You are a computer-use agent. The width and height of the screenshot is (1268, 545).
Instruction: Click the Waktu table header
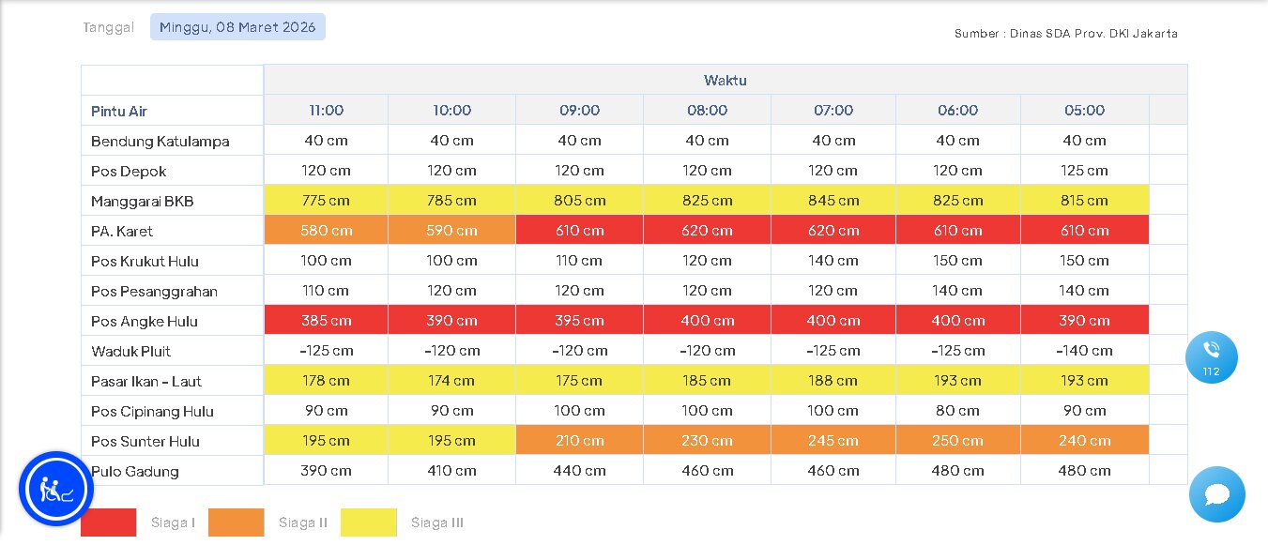tap(726, 80)
